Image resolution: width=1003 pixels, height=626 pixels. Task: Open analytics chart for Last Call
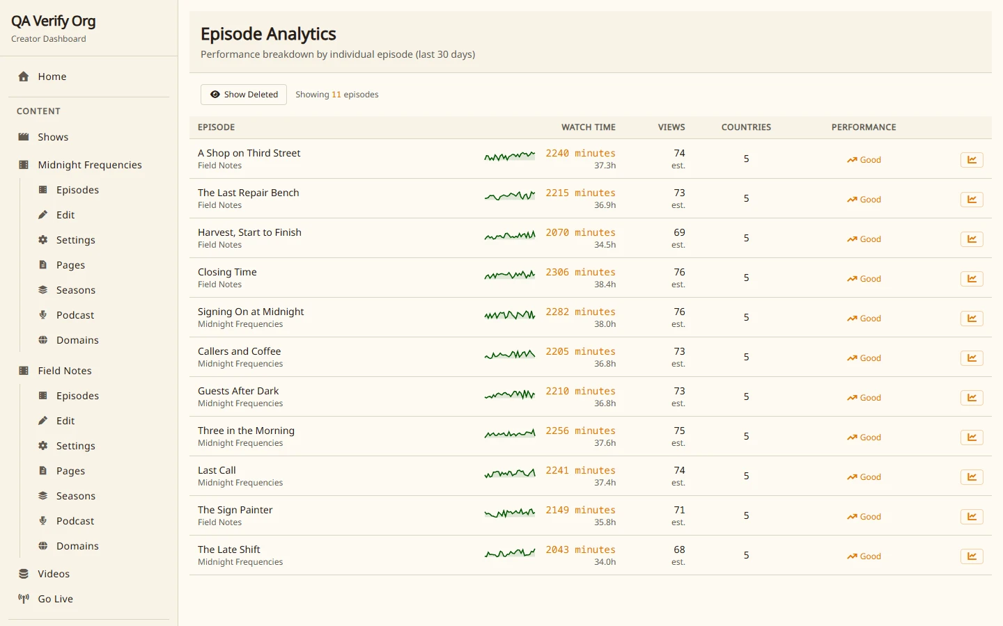[x=972, y=477]
